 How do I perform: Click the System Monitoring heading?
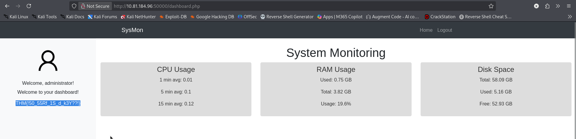pos(336,53)
